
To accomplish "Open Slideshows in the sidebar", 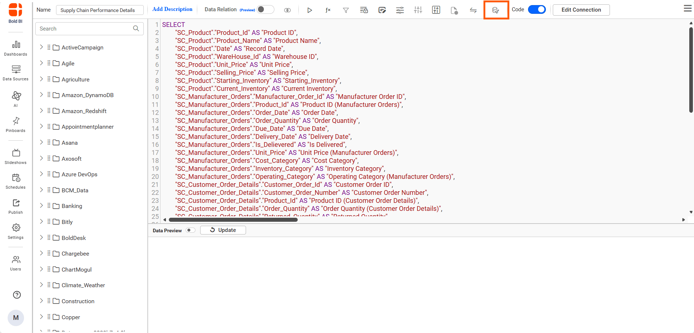I will pyautogui.click(x=16, y=156).
